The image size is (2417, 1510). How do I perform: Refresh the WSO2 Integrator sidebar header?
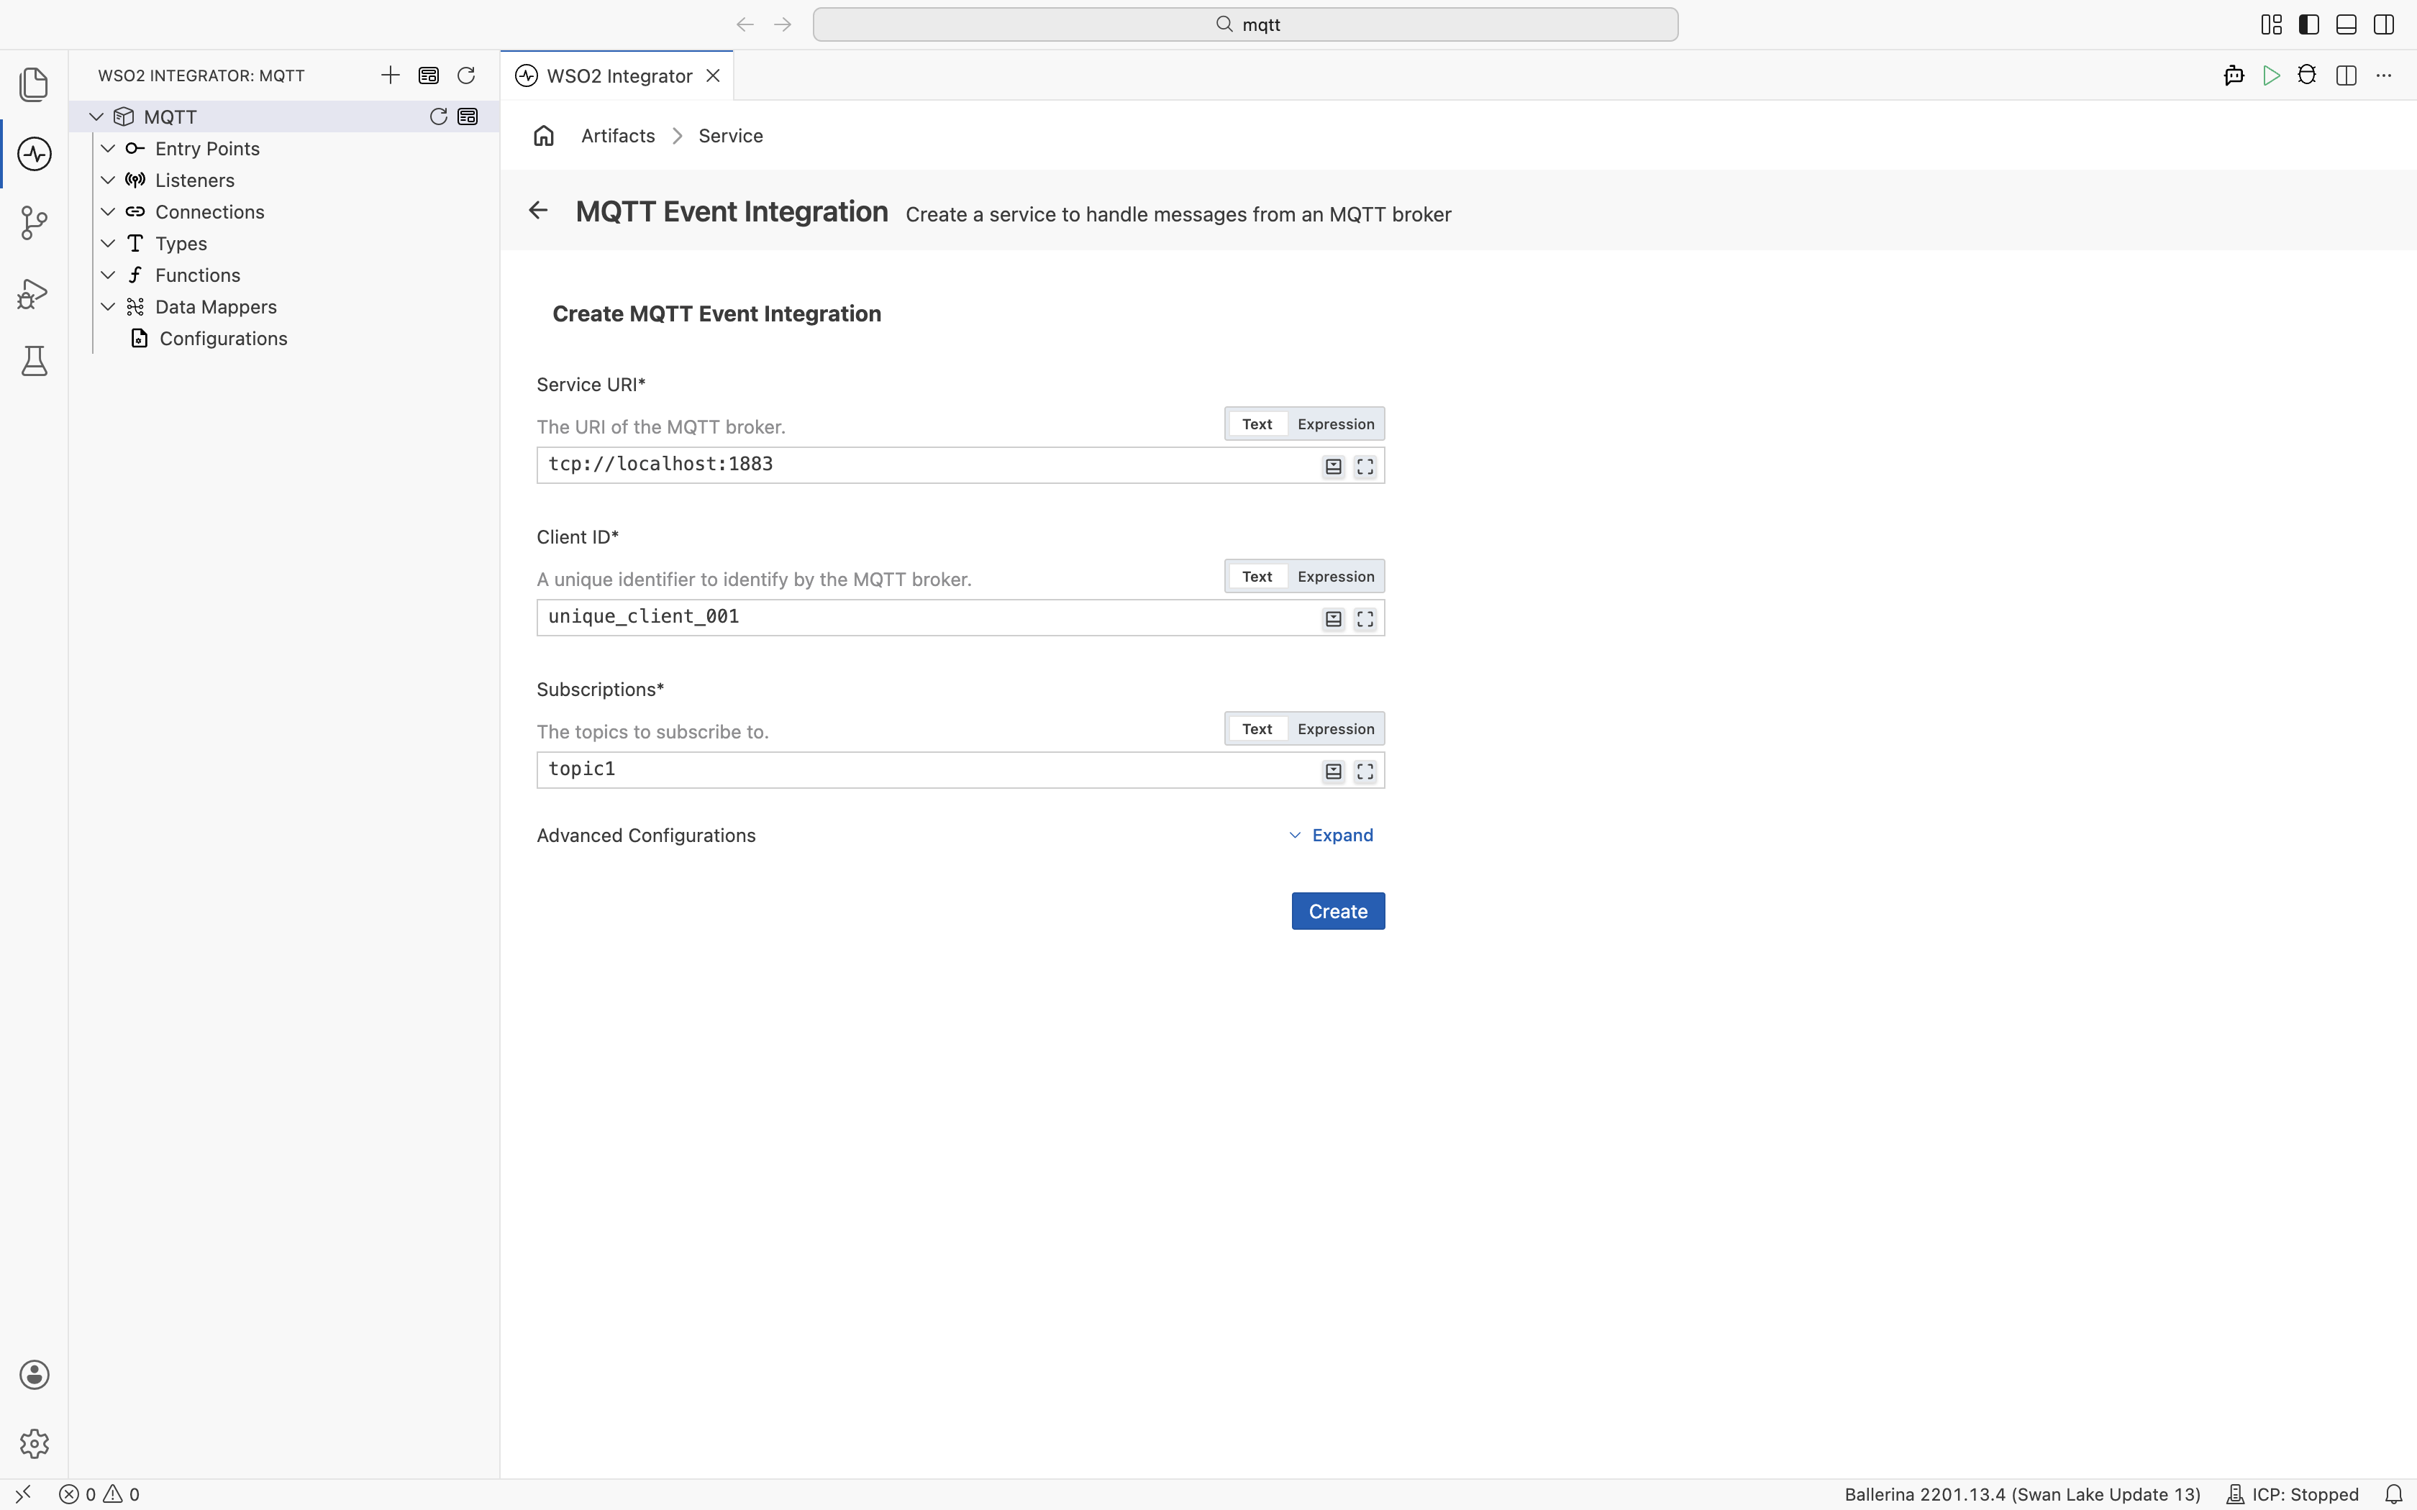point(465,76)
